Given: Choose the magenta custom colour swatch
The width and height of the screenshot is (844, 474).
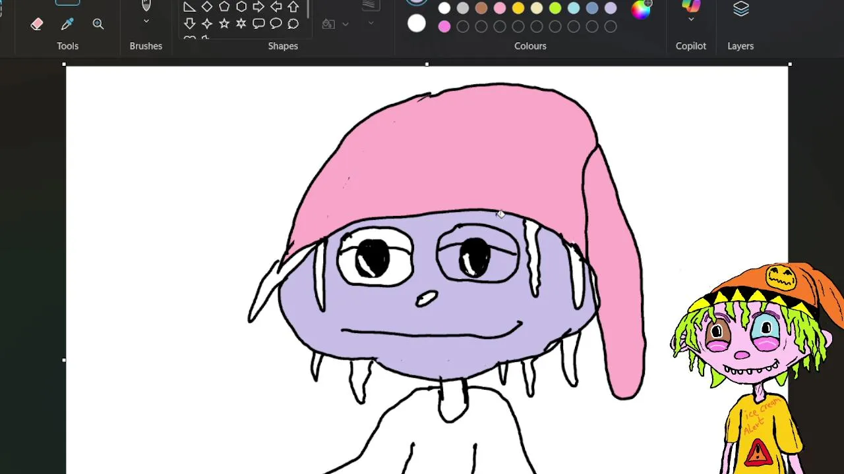Looking at the screenshot, I should (444, 26).
